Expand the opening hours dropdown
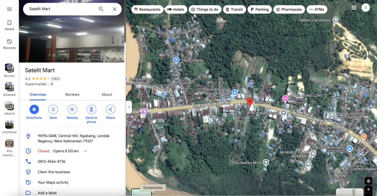Image resolution: width=377 pixels, height=196 pixels. click(x=86, y=151)
